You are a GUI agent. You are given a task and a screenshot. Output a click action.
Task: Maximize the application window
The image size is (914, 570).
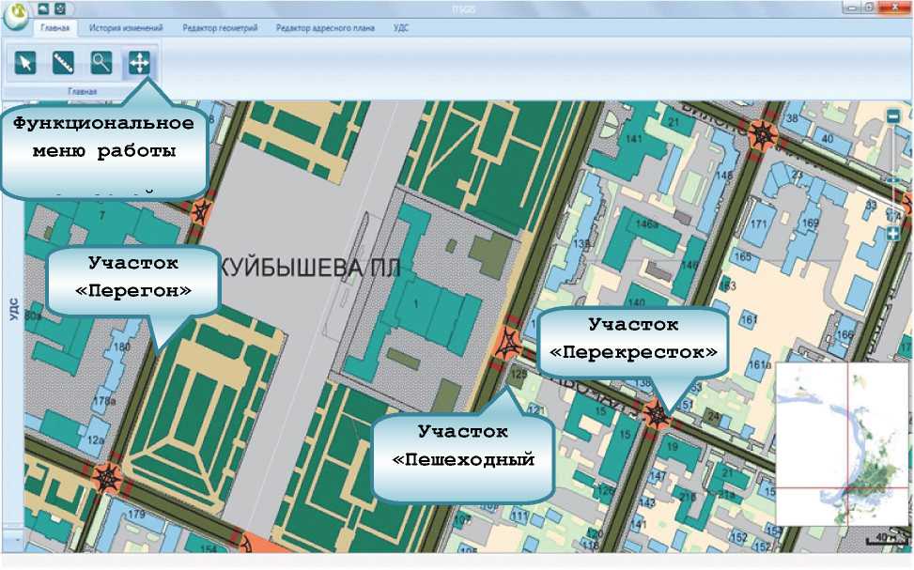(871, 8)
